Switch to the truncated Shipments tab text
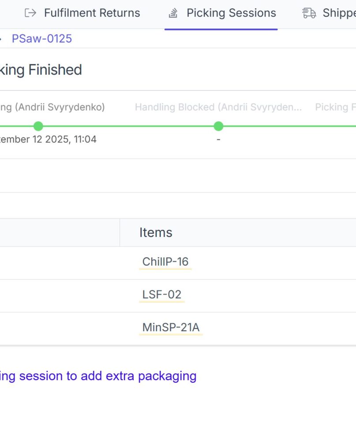356x441 pixels. pyautogui.click(x=339, y=13)
